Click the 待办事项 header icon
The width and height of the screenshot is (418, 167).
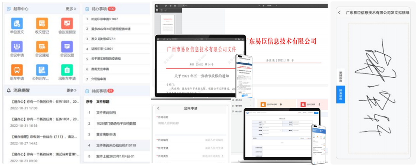87,9
